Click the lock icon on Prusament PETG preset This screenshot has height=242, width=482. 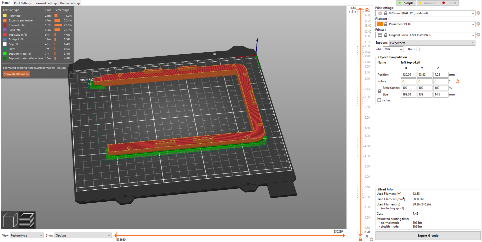[x=386, y=24]
